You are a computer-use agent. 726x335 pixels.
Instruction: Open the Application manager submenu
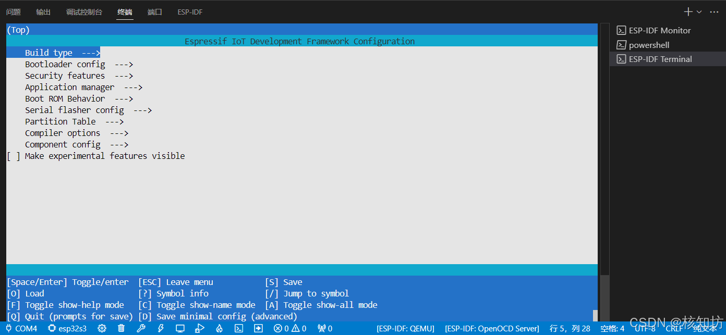84,87
